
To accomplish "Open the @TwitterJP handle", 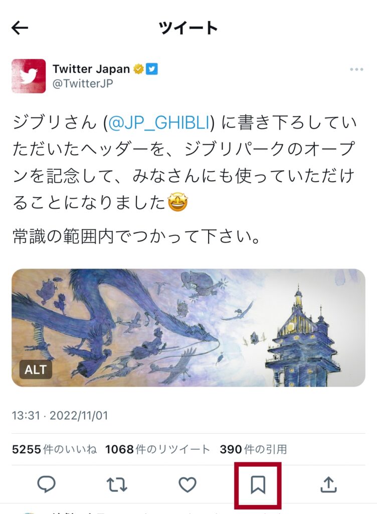I will [x=83, y=84].
